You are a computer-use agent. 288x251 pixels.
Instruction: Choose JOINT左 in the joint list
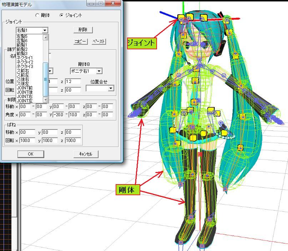click(x=25, y=101)
